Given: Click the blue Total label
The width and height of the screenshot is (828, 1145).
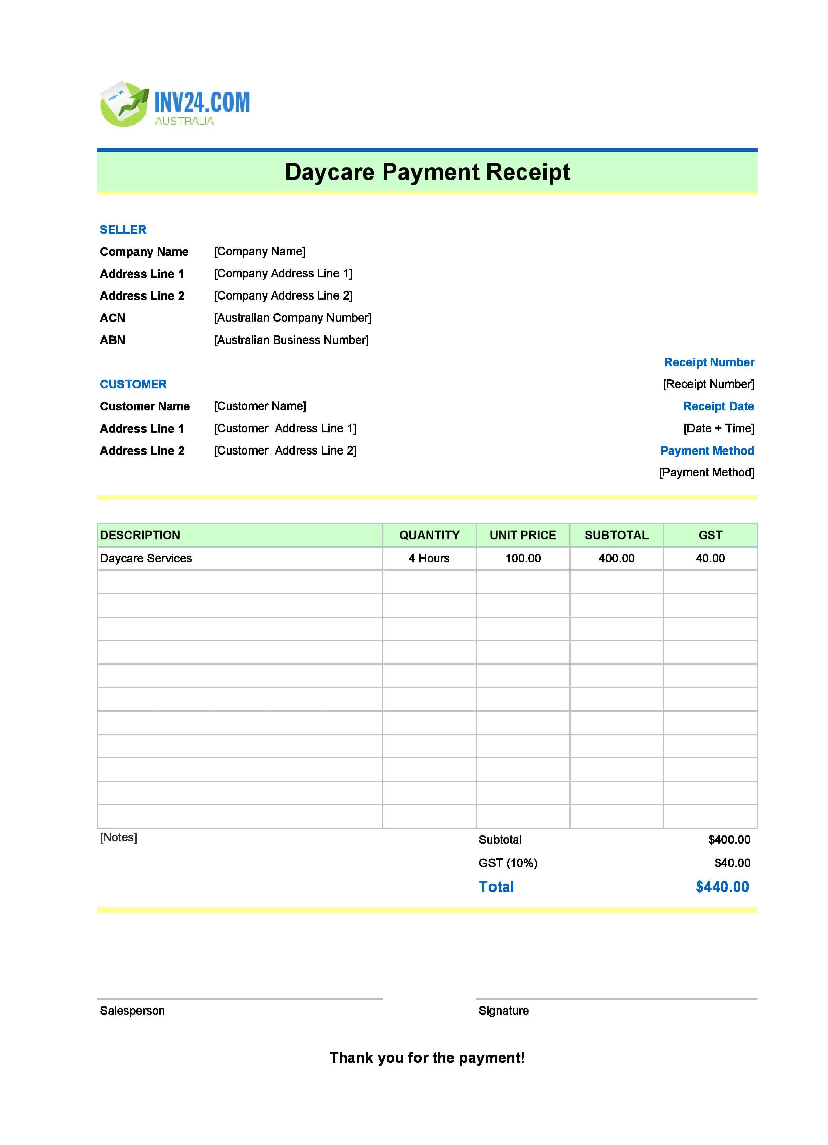Looking at the screenshot, I should [496, 887].
